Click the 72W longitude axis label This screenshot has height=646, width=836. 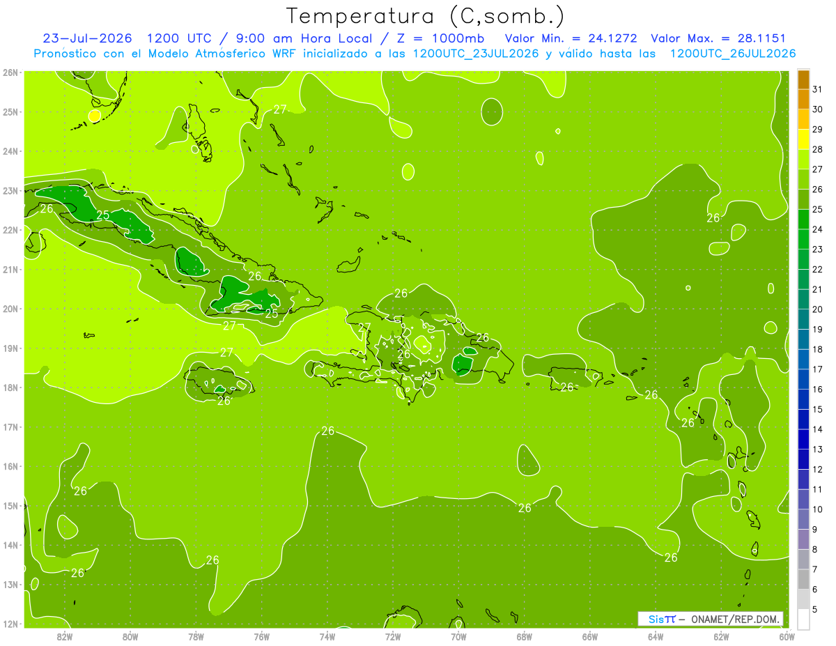393,637
